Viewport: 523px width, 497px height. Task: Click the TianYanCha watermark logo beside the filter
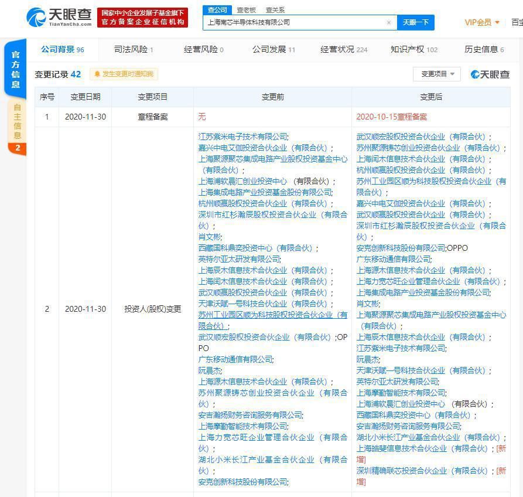coord(490,74)
